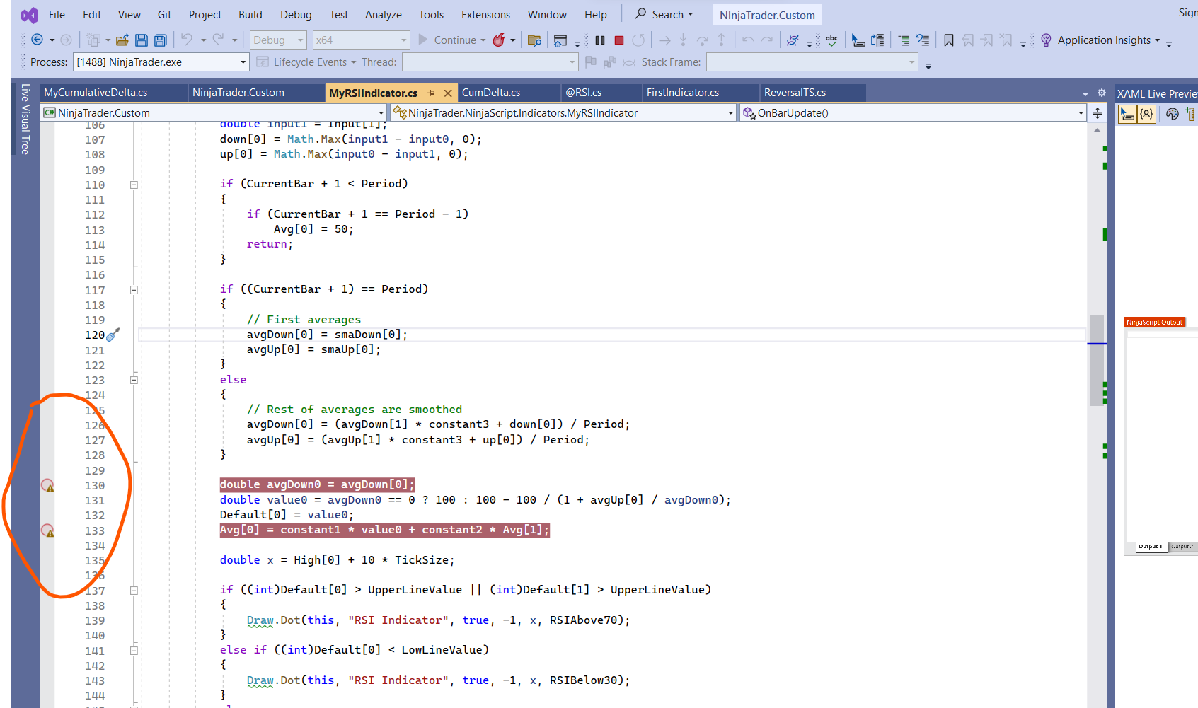Save all files using Save All icon

pyautogui.click(x=161, y=40)
